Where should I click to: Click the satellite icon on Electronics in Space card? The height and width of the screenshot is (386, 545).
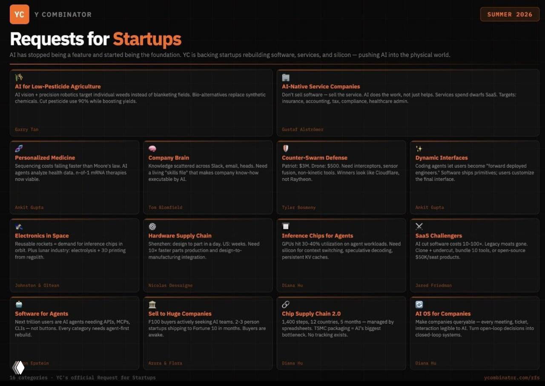pos(19,227)
